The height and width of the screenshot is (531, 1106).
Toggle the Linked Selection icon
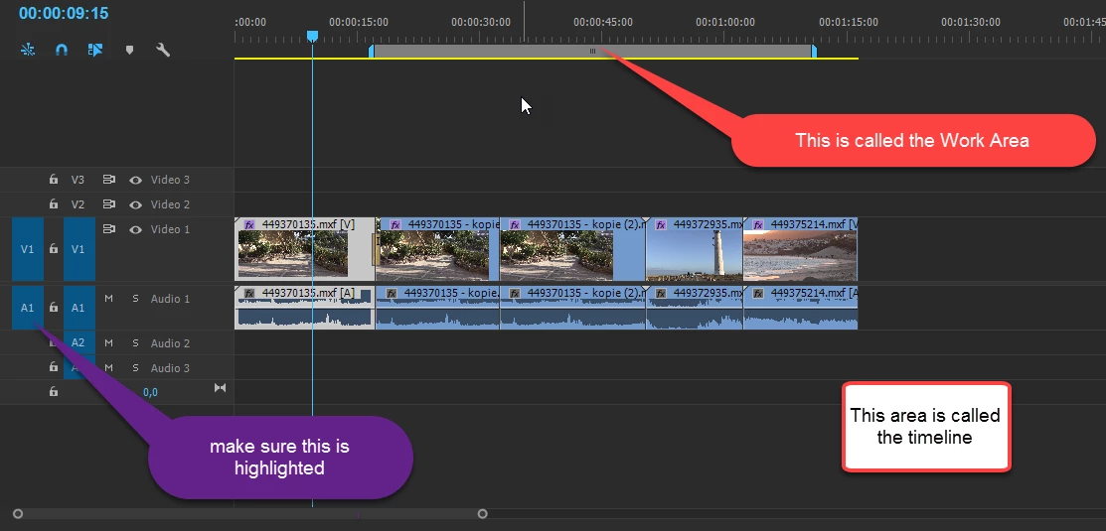[x=95, y=50]
